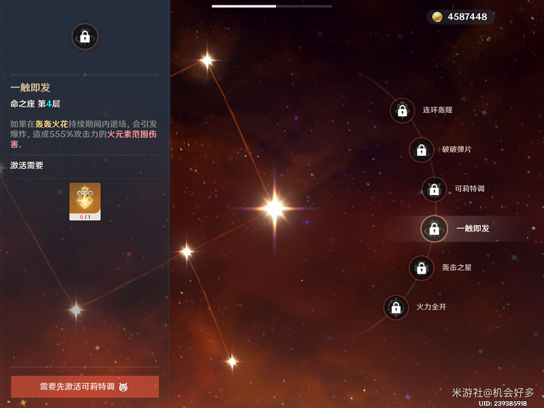This screenshot has width=544, height=408.
Task: Click the Stella Fortuna material thumbnail
Action: (x=85, y=201)
